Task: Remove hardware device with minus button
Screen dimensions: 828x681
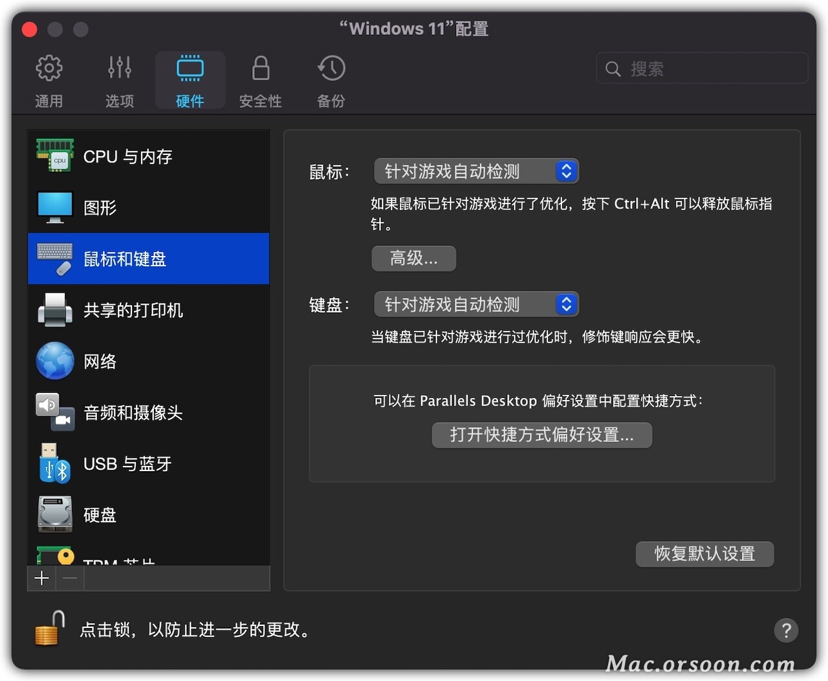Action: pyautogui.click(x=71, y=578)
